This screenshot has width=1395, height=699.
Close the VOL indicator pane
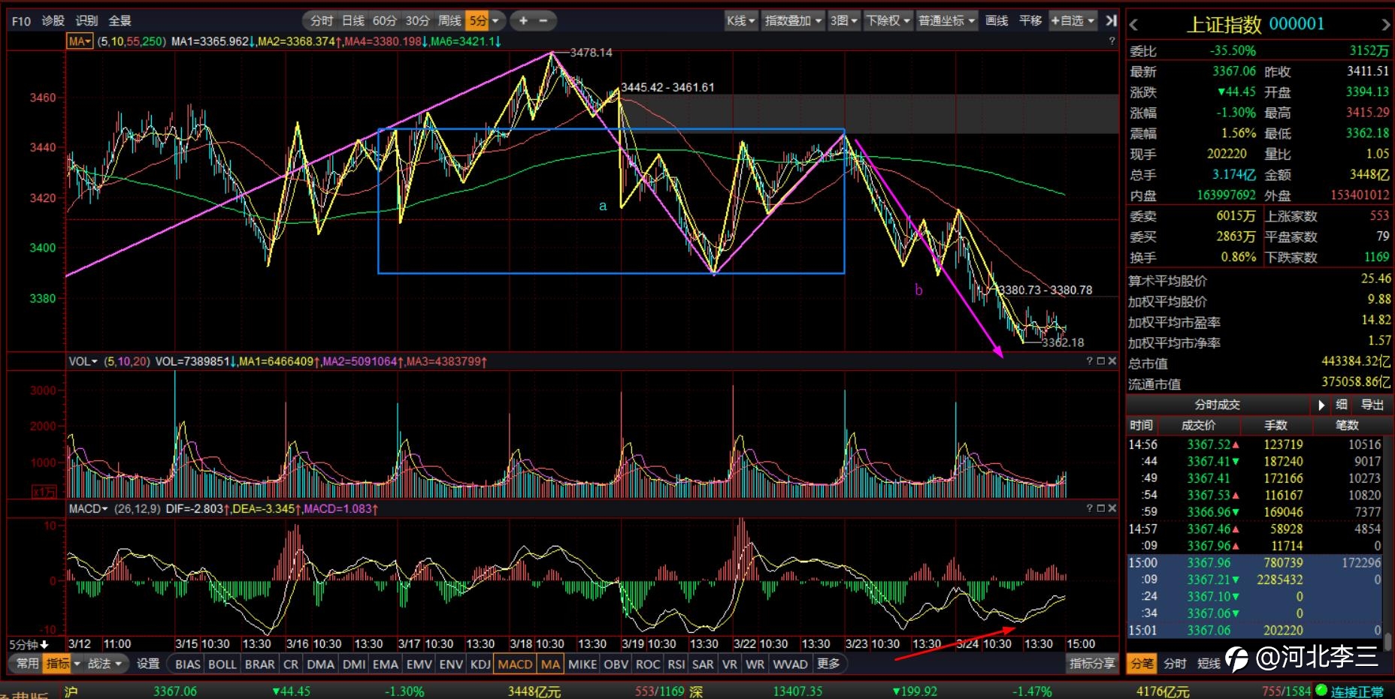tap(1112, 361)
